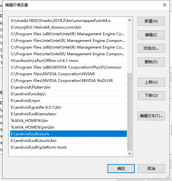This screenshot has height=181, width=172.
Task: Cancel the dialog with the 取消 button
Action: tap(151, 169)
